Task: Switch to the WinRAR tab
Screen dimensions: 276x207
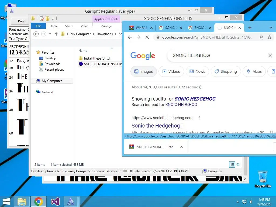Action: (x=141, y=28)
